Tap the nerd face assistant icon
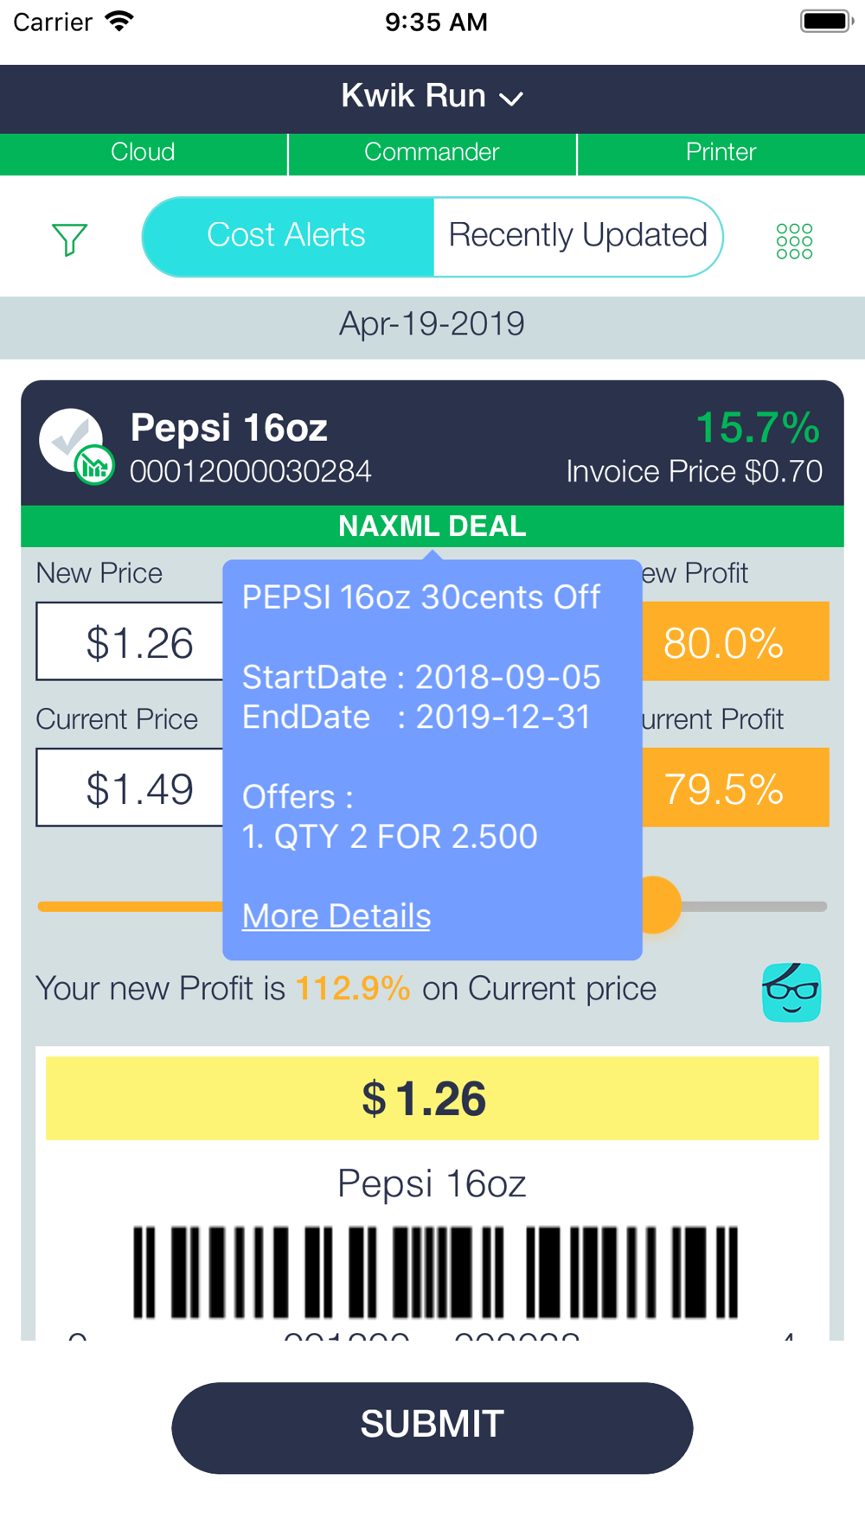 [791, 992]
